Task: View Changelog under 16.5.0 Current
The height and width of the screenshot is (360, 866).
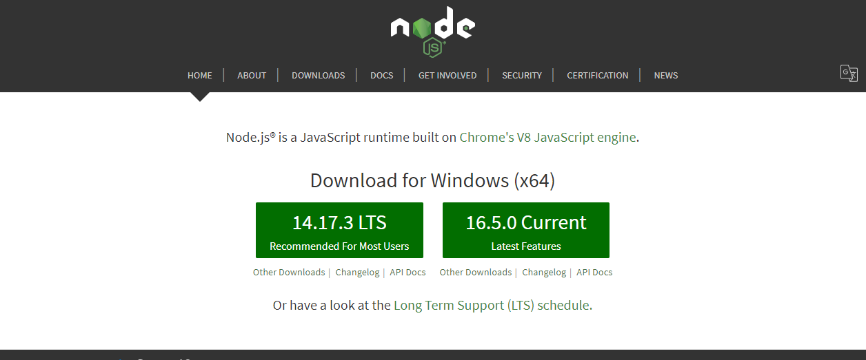Action: point(544,272)
